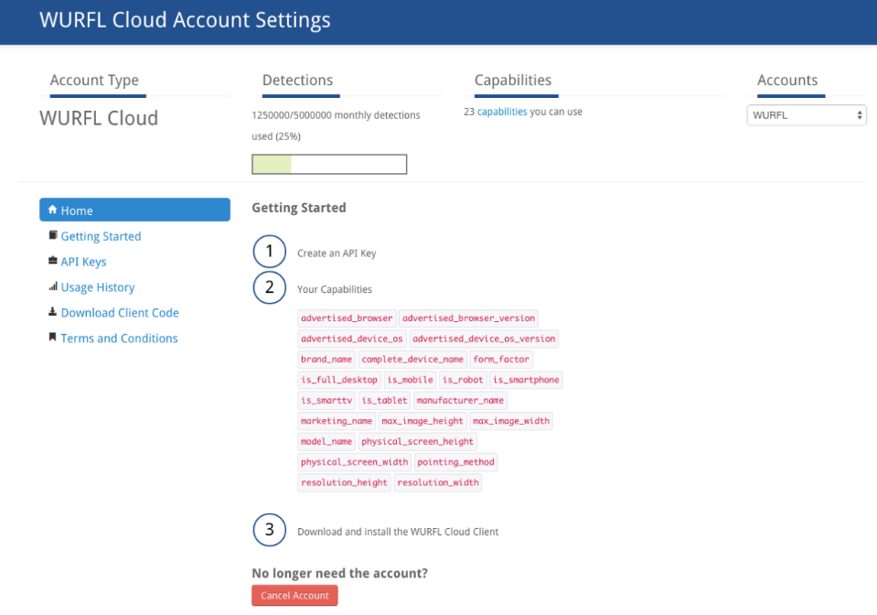The height and width of the screenshot is (615, 877).
Task: Click the Usage History chart icon
Action: pyautogui.click(x=52, y=286)
